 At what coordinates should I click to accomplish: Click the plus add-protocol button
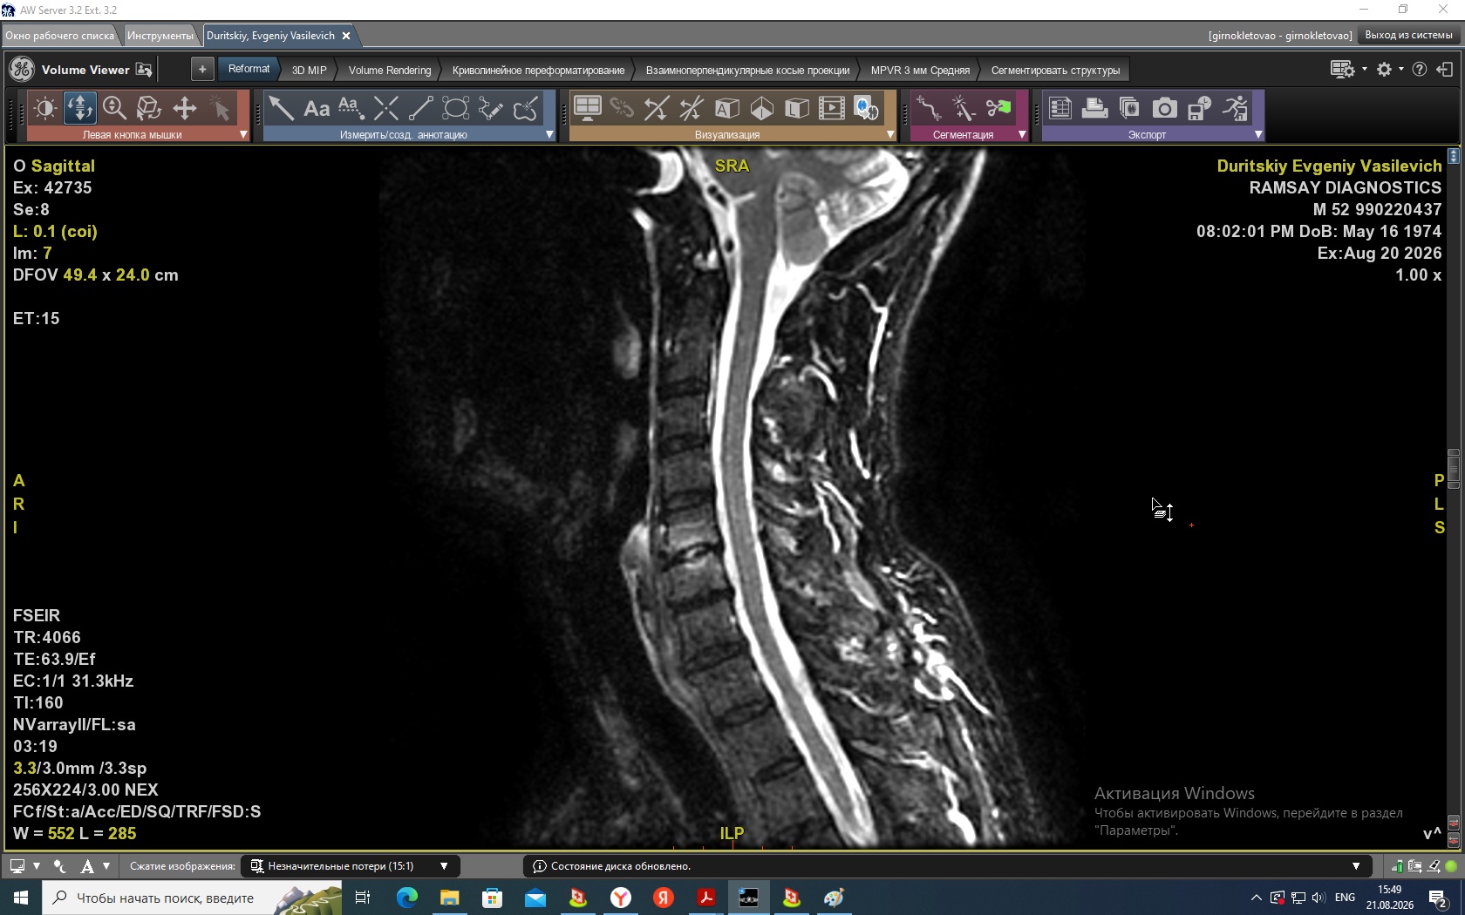(202, 70)
